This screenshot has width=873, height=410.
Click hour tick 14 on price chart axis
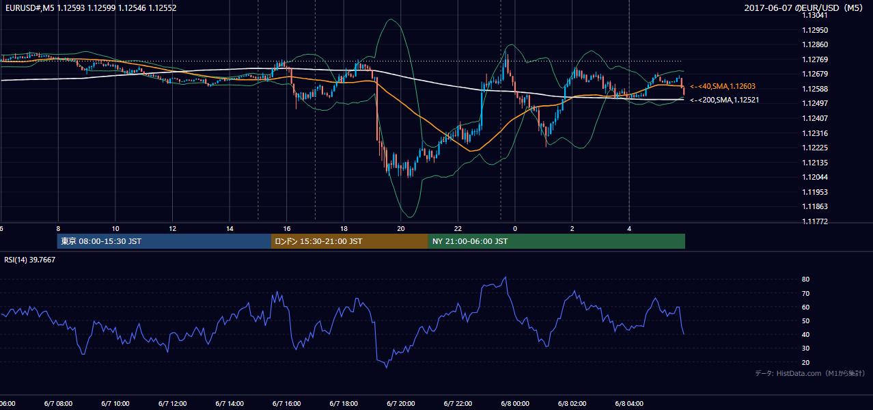(230, 228)
